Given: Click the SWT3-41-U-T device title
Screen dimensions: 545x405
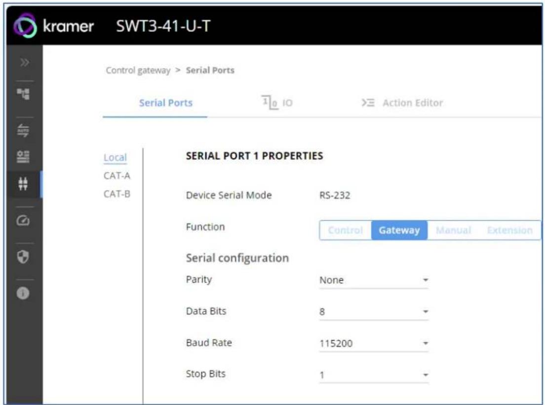Looking at the screenshot, I should (163, 26).
